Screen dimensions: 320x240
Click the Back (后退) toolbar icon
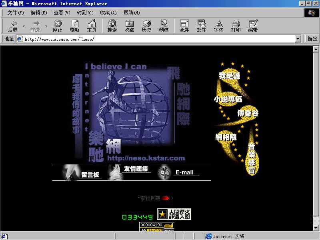pyautogui.click(x=13, y=26)
